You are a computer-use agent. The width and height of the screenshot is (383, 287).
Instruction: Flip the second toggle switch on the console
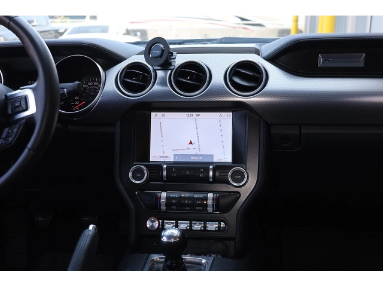click(184, 225)
